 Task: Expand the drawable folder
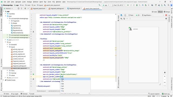pos(8,44)
